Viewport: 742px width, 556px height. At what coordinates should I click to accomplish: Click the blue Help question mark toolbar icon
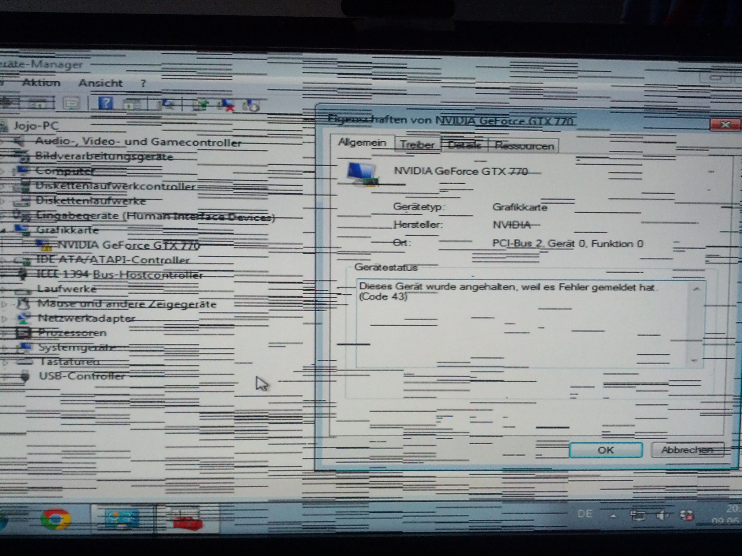[106, 103]
